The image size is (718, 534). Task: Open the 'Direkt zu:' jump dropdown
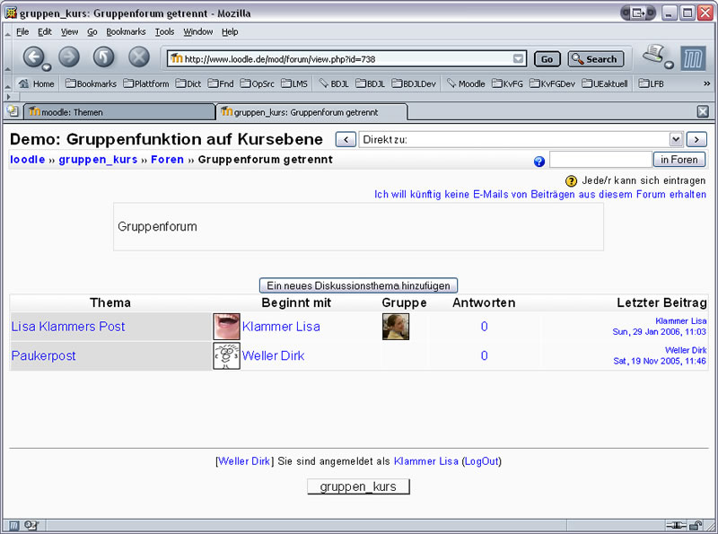[x=521, y=139]
